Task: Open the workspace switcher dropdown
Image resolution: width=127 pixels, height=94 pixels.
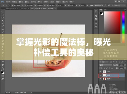Action: [120, 6]
